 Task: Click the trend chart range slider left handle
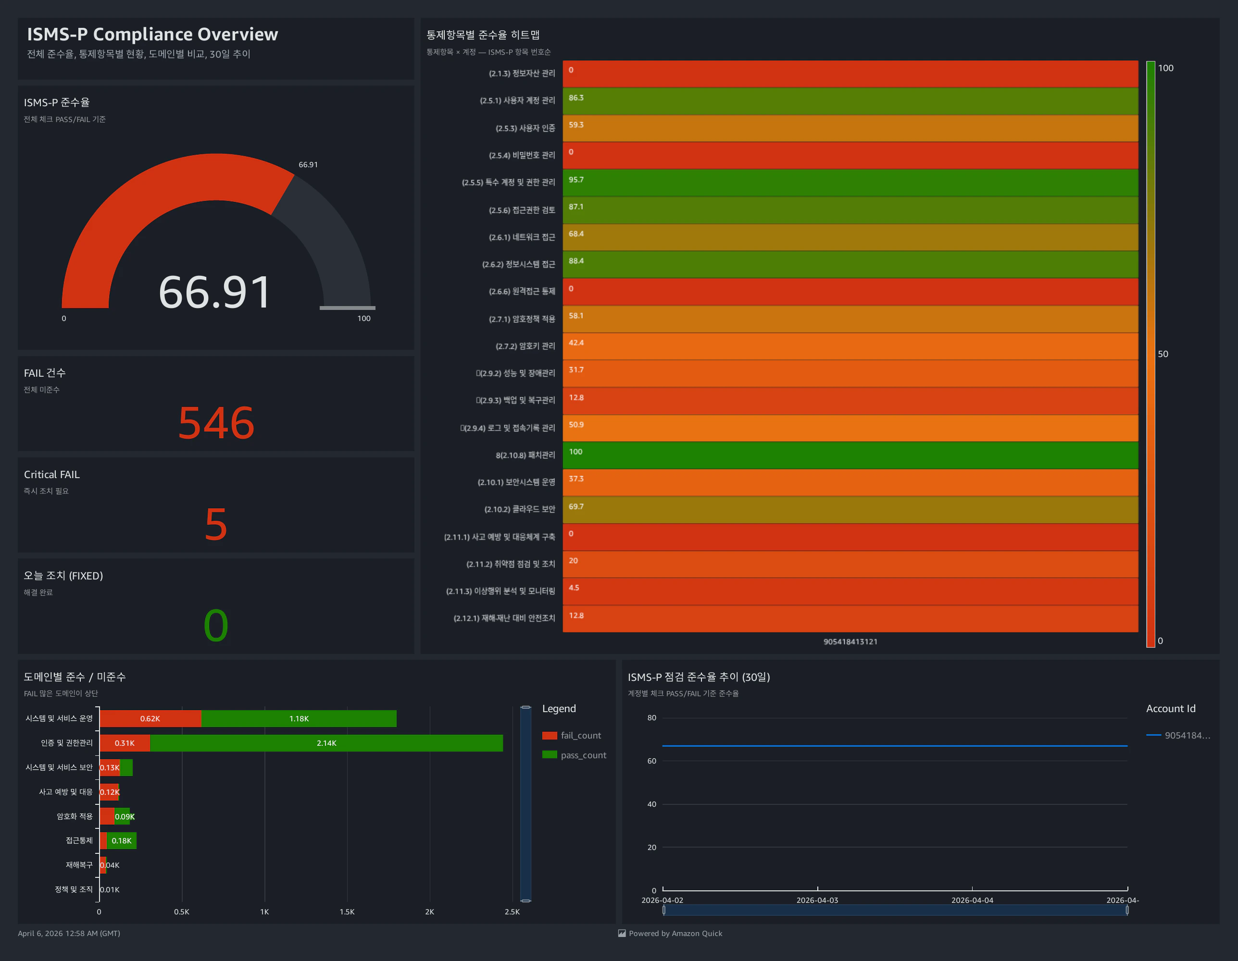[x=664, y=910]
